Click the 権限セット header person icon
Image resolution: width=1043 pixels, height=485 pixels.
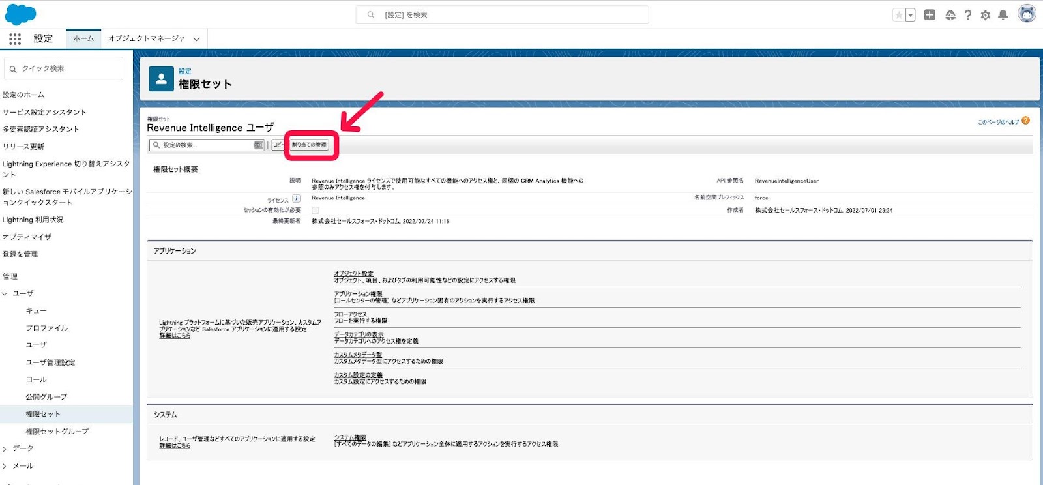pos(161,79)
